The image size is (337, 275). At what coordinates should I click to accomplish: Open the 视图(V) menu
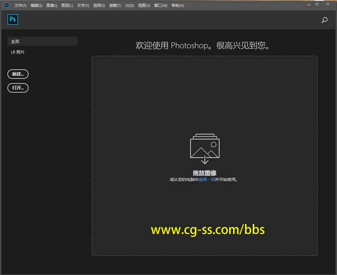tap(144, 5)
